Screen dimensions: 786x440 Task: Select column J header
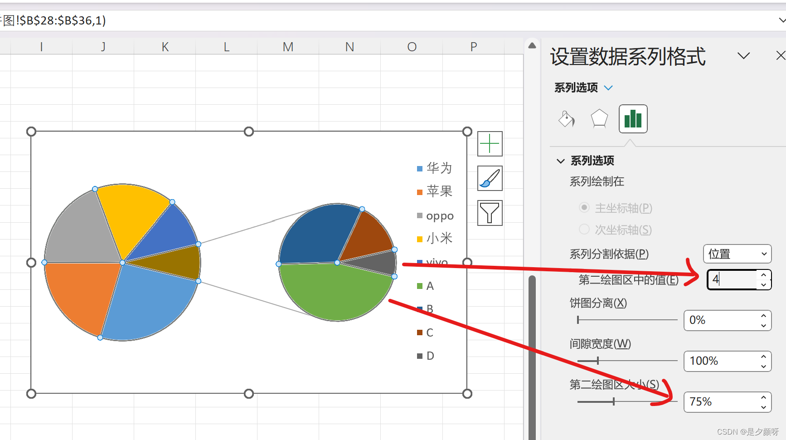103,47
